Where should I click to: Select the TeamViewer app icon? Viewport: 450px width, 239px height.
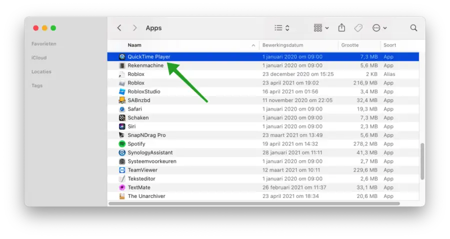122,170
